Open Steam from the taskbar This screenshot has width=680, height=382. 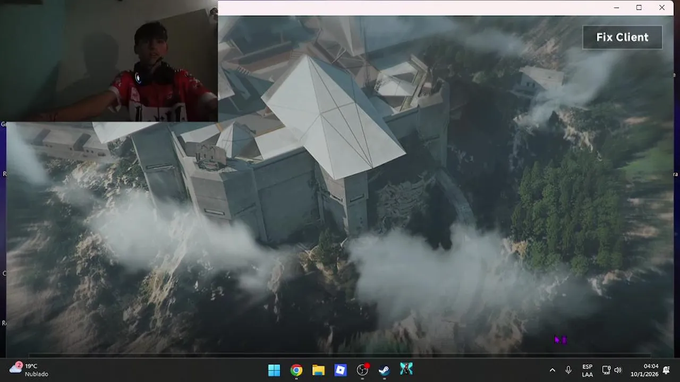pos(384,370)
